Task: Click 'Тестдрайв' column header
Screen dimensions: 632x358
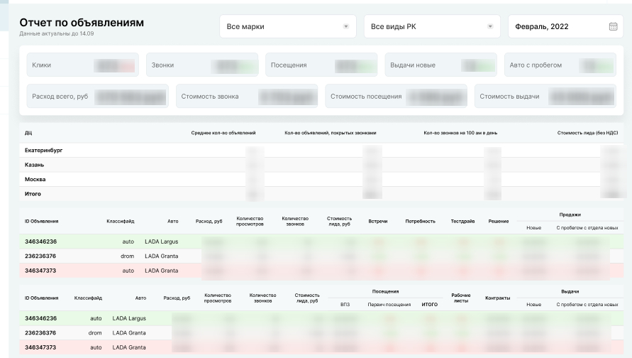Action: (x=462, y=221)
